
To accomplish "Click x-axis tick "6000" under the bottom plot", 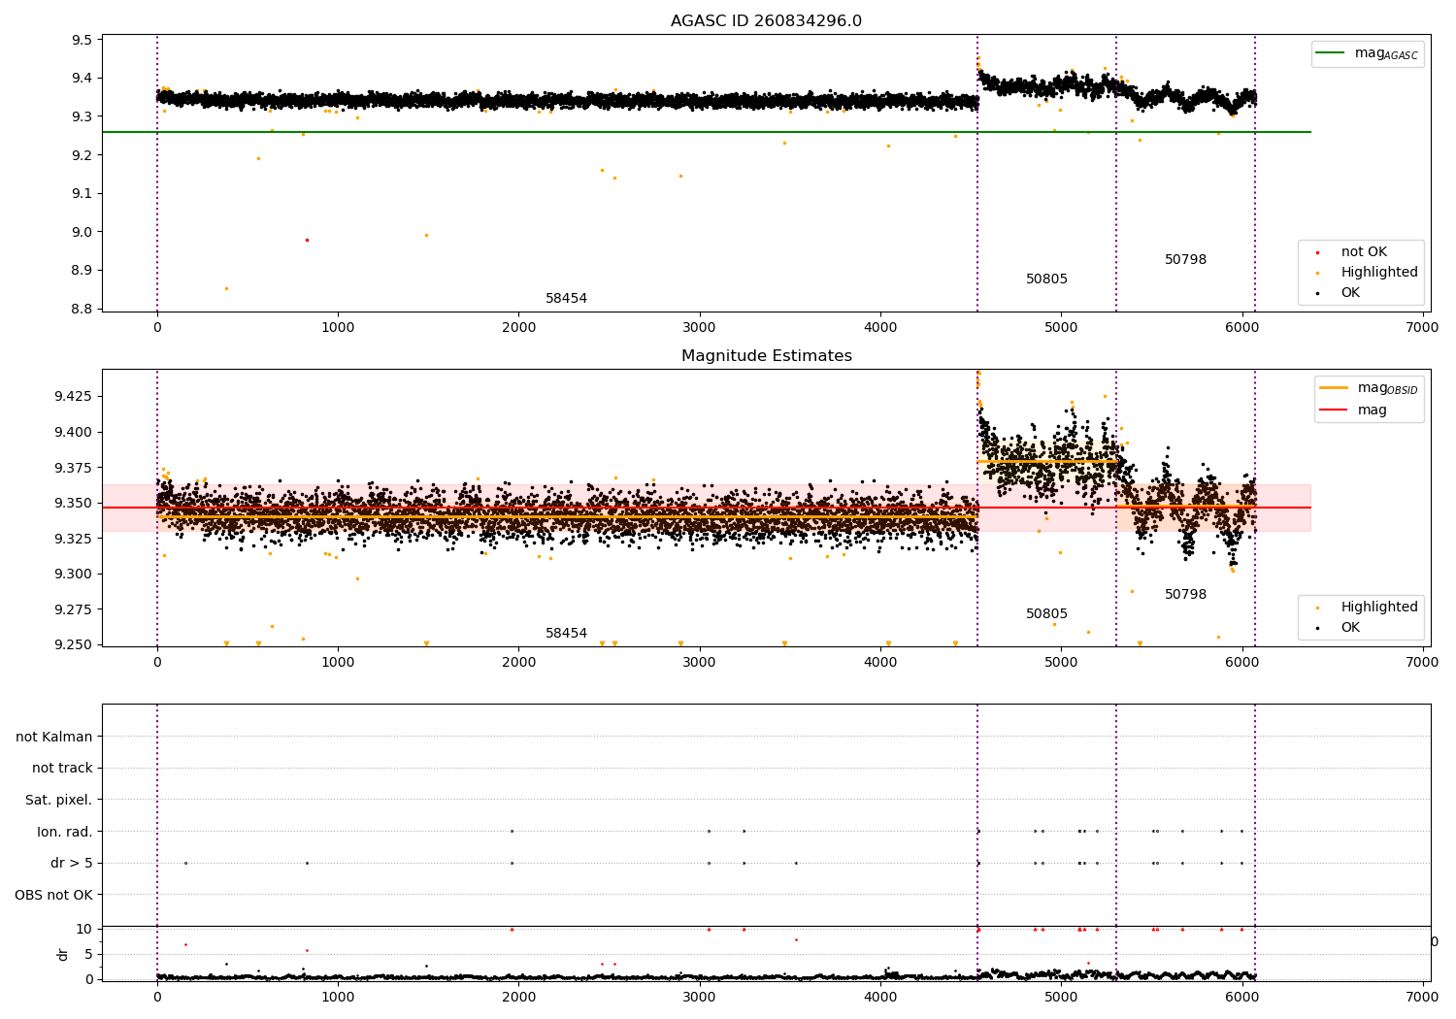I will tap(1242, 998).
